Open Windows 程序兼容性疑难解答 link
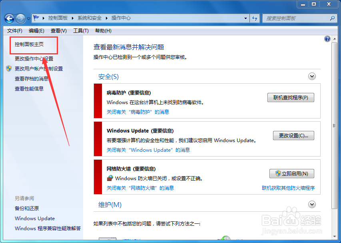Screen dimensions: 341x243 tap(48, 229)
